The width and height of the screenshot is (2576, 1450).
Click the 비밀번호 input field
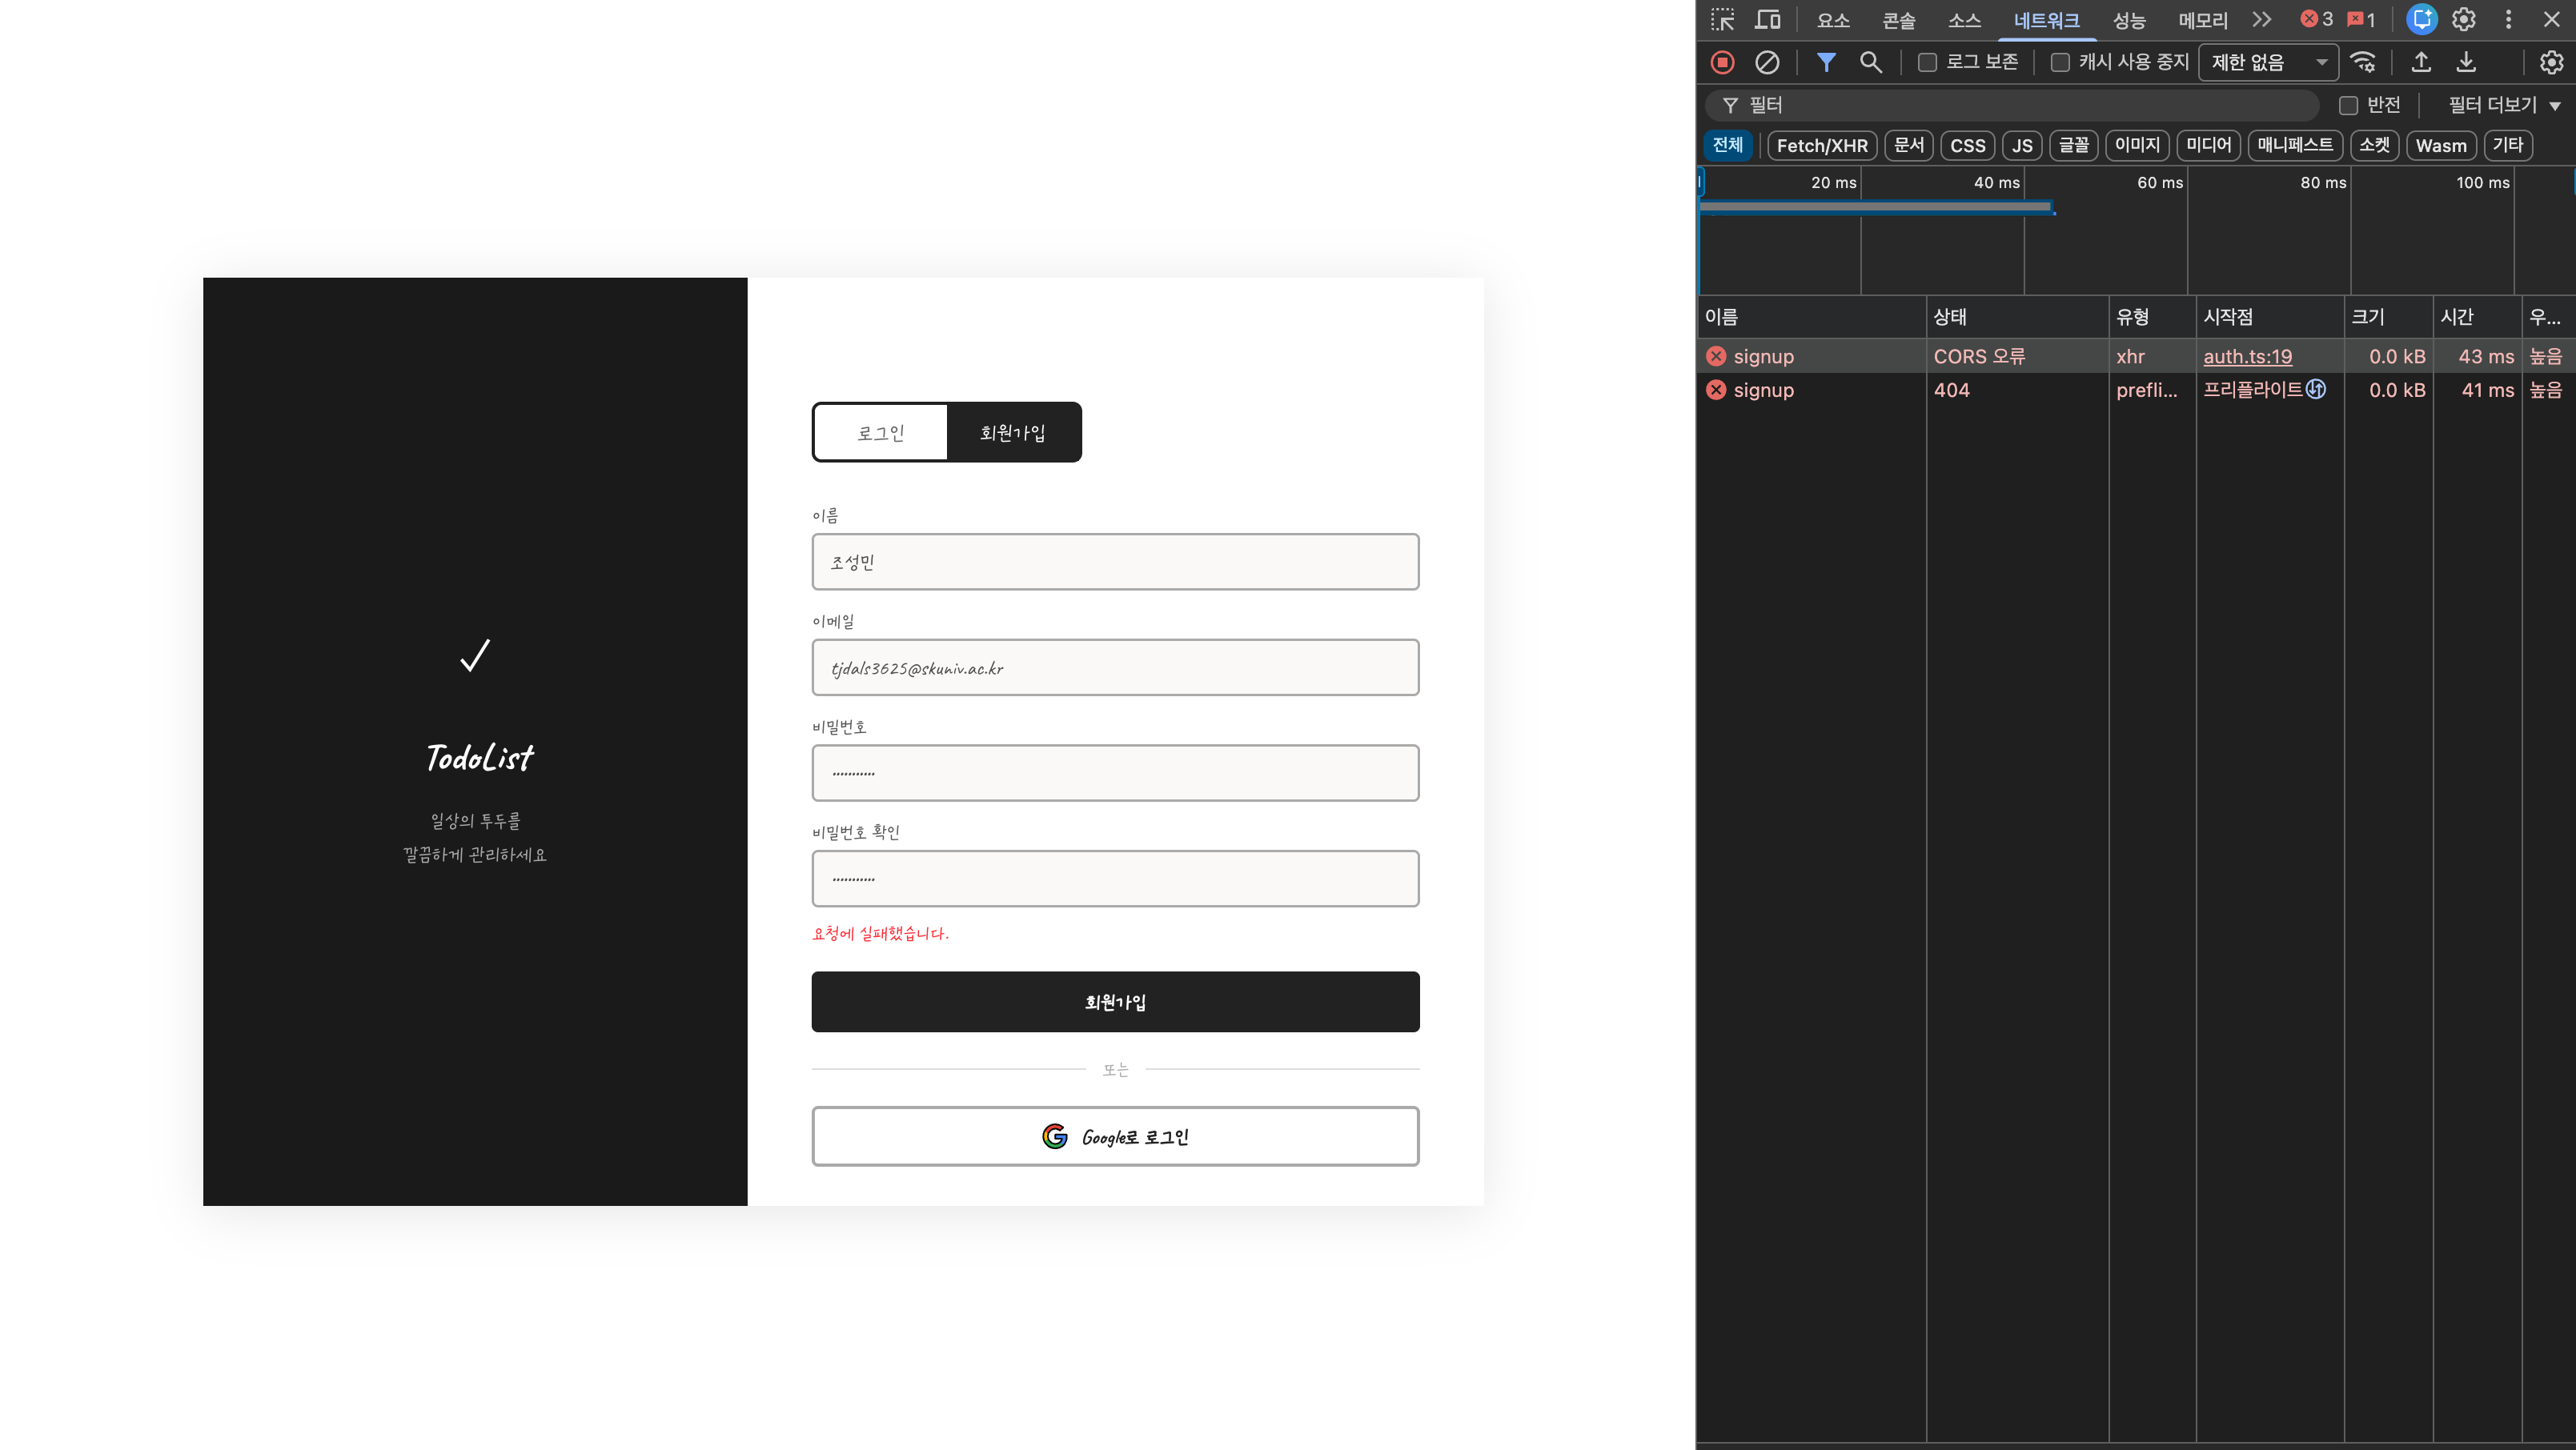(x=1115, y=772)
